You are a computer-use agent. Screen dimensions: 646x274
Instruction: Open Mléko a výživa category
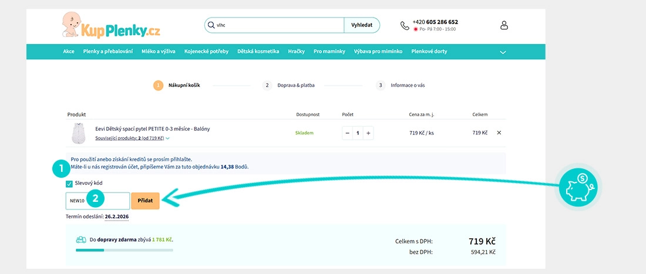tap(159, 52)
